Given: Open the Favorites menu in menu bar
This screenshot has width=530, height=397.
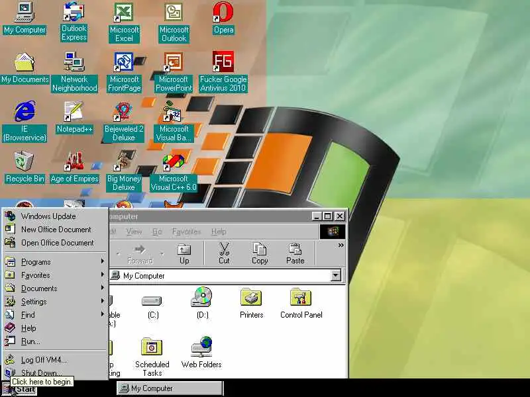Looking at the screenshot, I should (x=186, y=232).
